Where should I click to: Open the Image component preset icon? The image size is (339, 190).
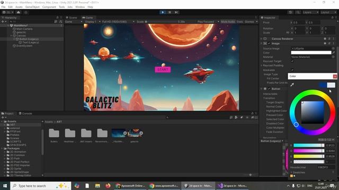point(329,43)
